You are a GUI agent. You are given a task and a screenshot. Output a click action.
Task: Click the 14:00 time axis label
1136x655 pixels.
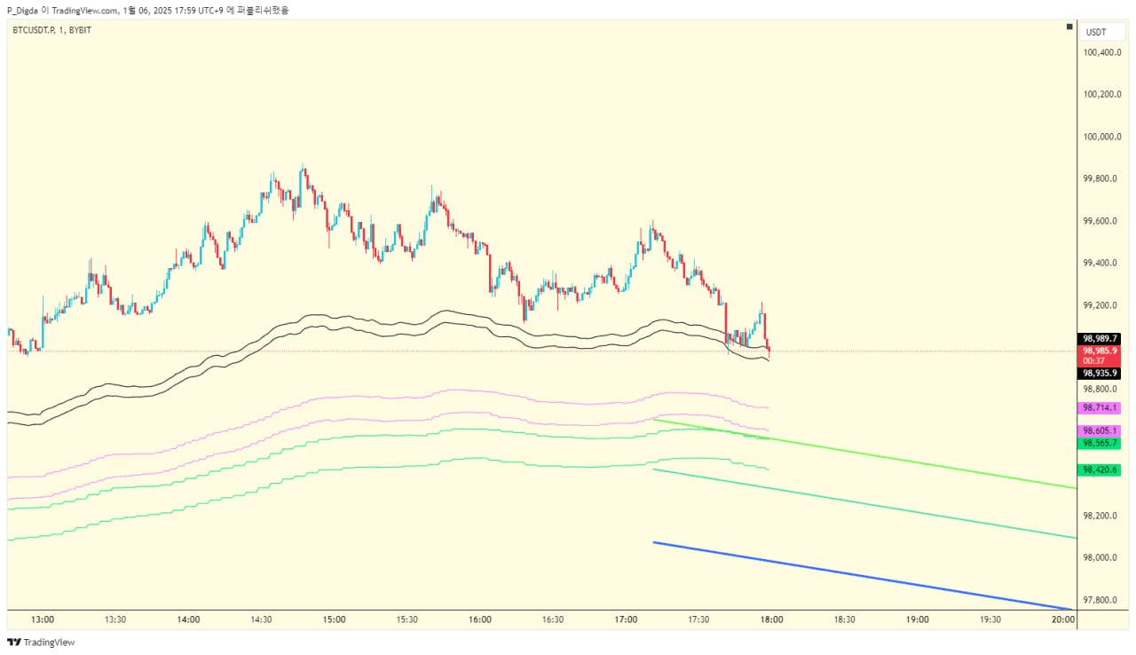point(188,619)
